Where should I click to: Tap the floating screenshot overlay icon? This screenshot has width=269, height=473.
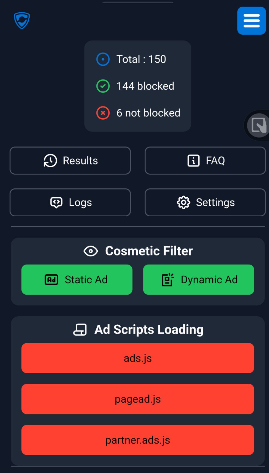258,125
